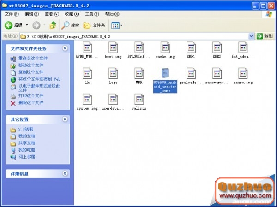
Task: Open the File (文件) menu
Action: tap(12, 14)
